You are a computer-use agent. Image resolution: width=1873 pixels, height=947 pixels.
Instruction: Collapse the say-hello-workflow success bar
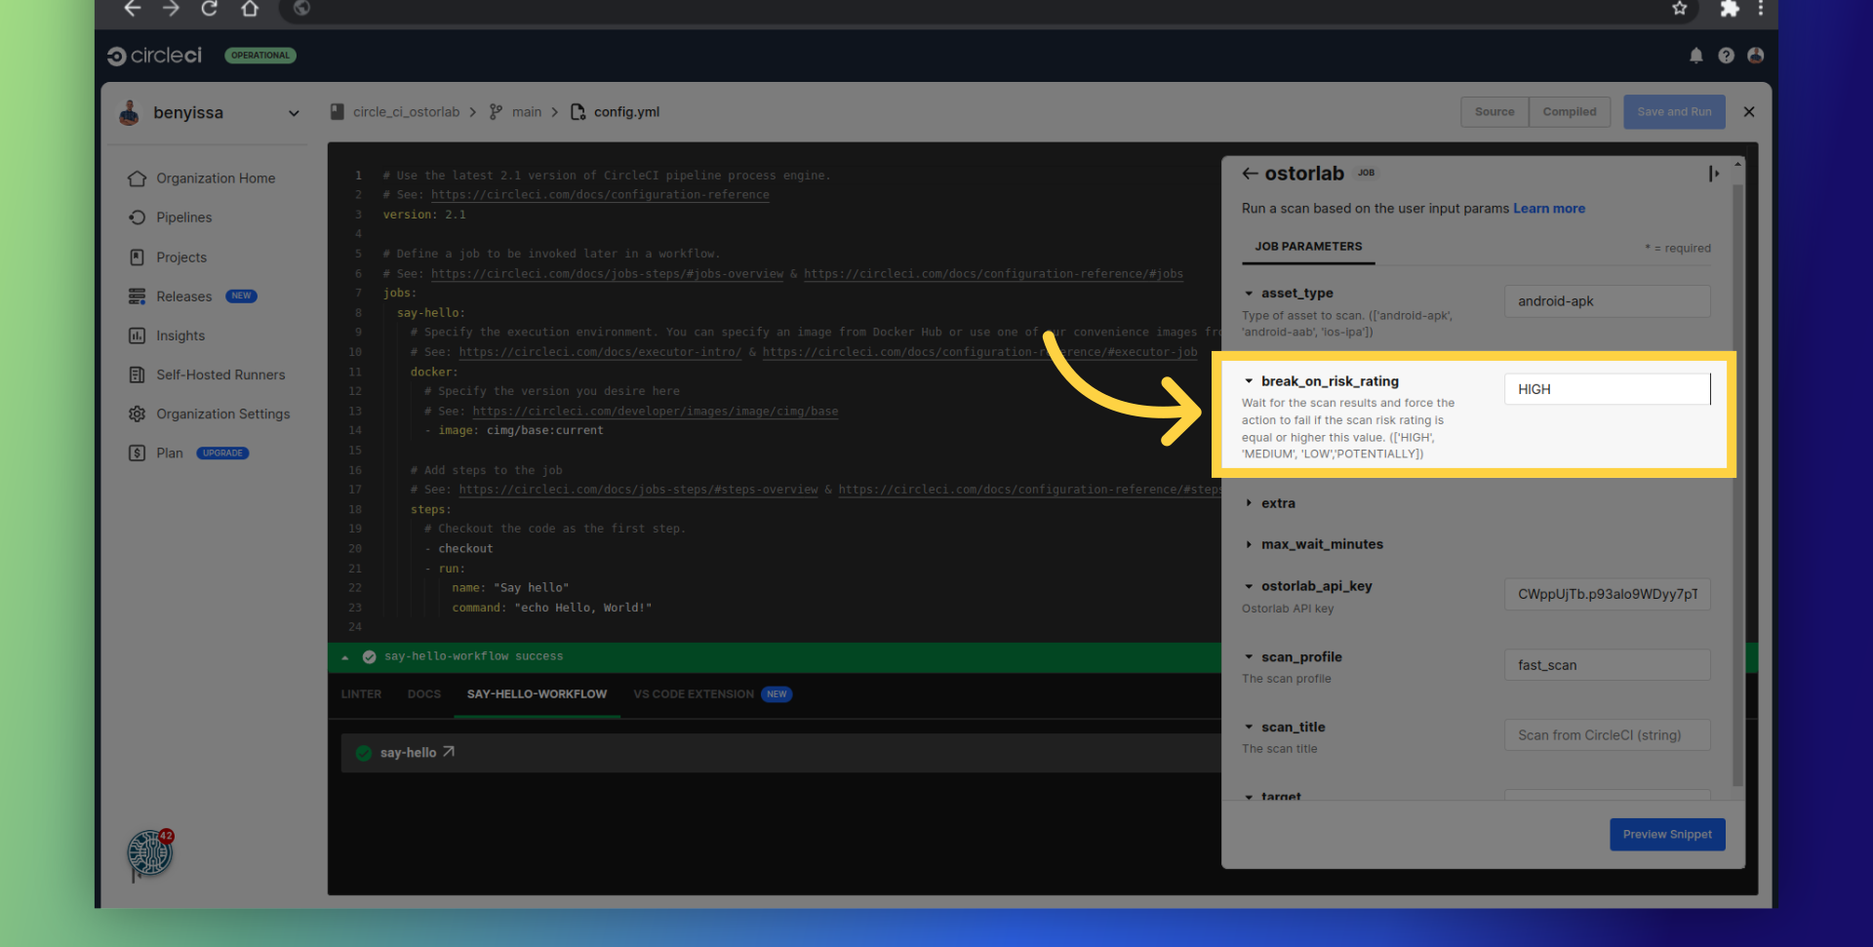(345, 657)
